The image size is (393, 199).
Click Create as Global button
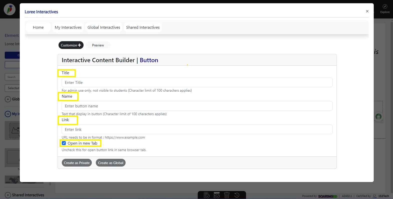pyautogui.click(x=111, y=163)
